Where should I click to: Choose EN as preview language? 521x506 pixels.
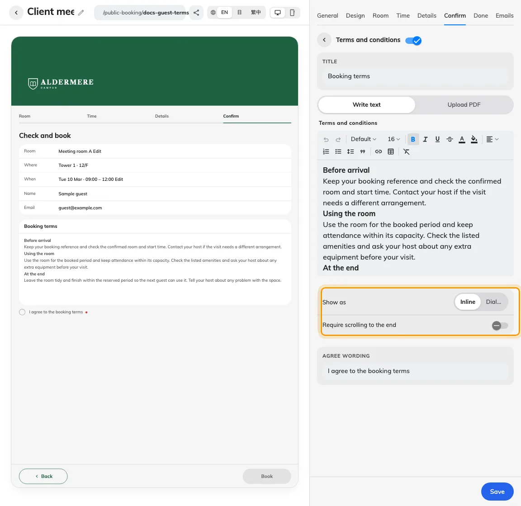coord(225,13)
